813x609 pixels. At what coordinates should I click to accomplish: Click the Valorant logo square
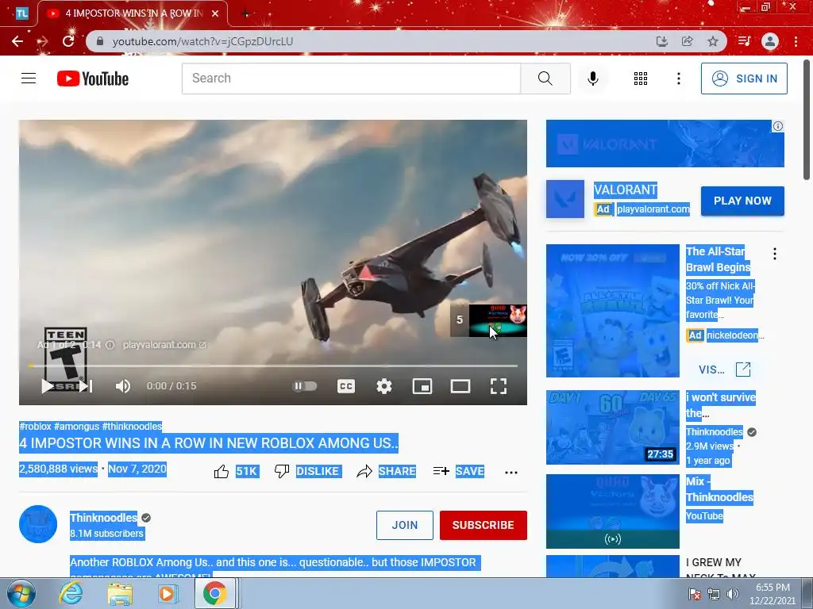click(565, 199)
